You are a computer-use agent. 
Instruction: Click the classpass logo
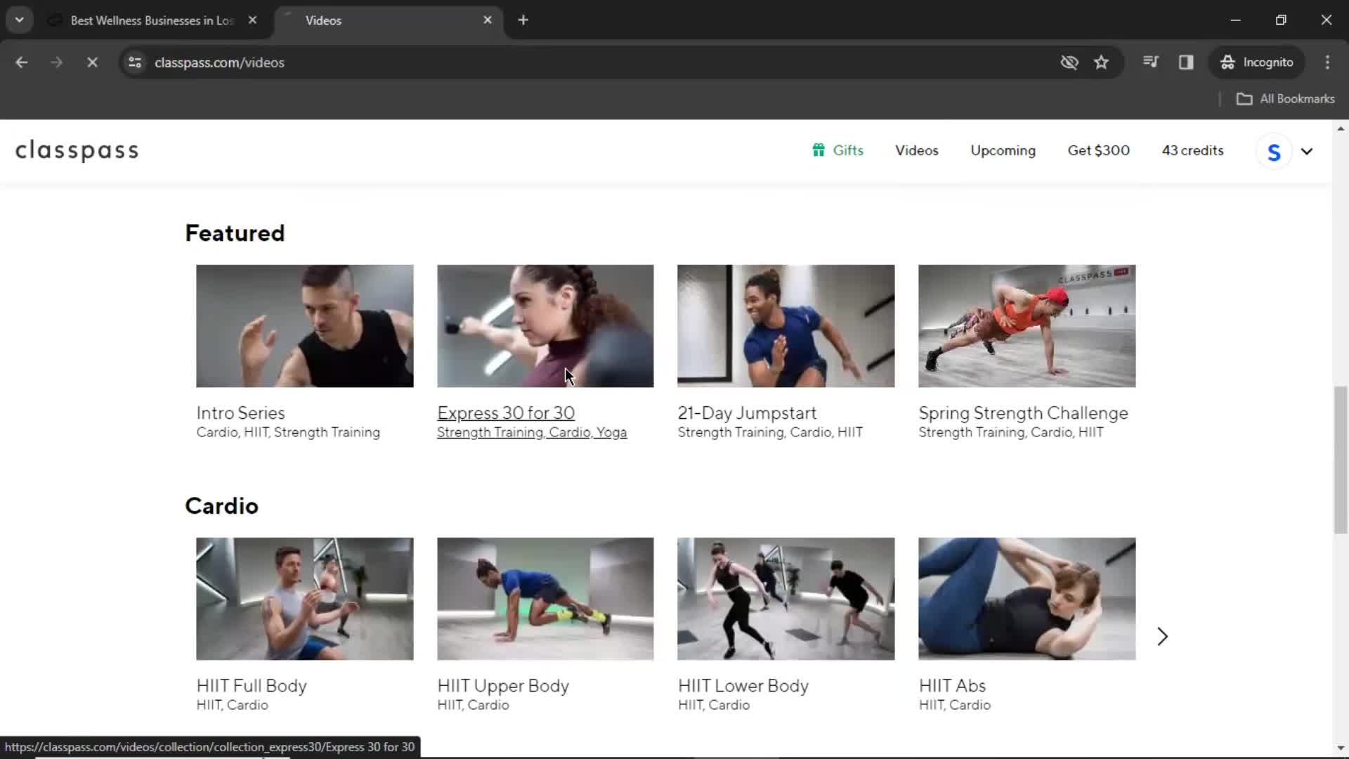[77, 150]
